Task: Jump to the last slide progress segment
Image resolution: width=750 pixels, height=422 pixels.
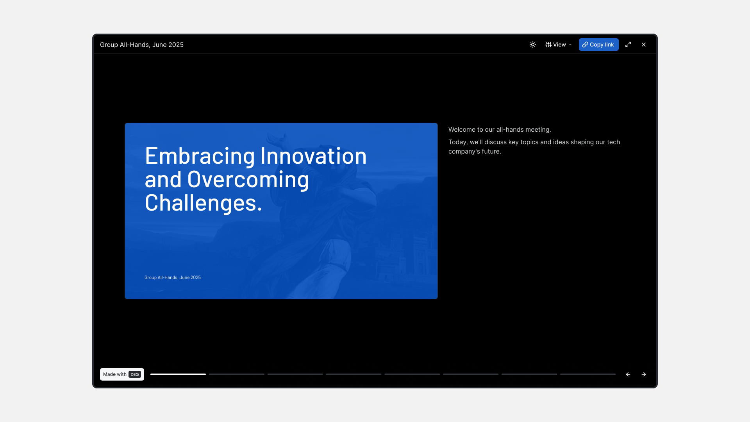Action: tap(588, 374)
